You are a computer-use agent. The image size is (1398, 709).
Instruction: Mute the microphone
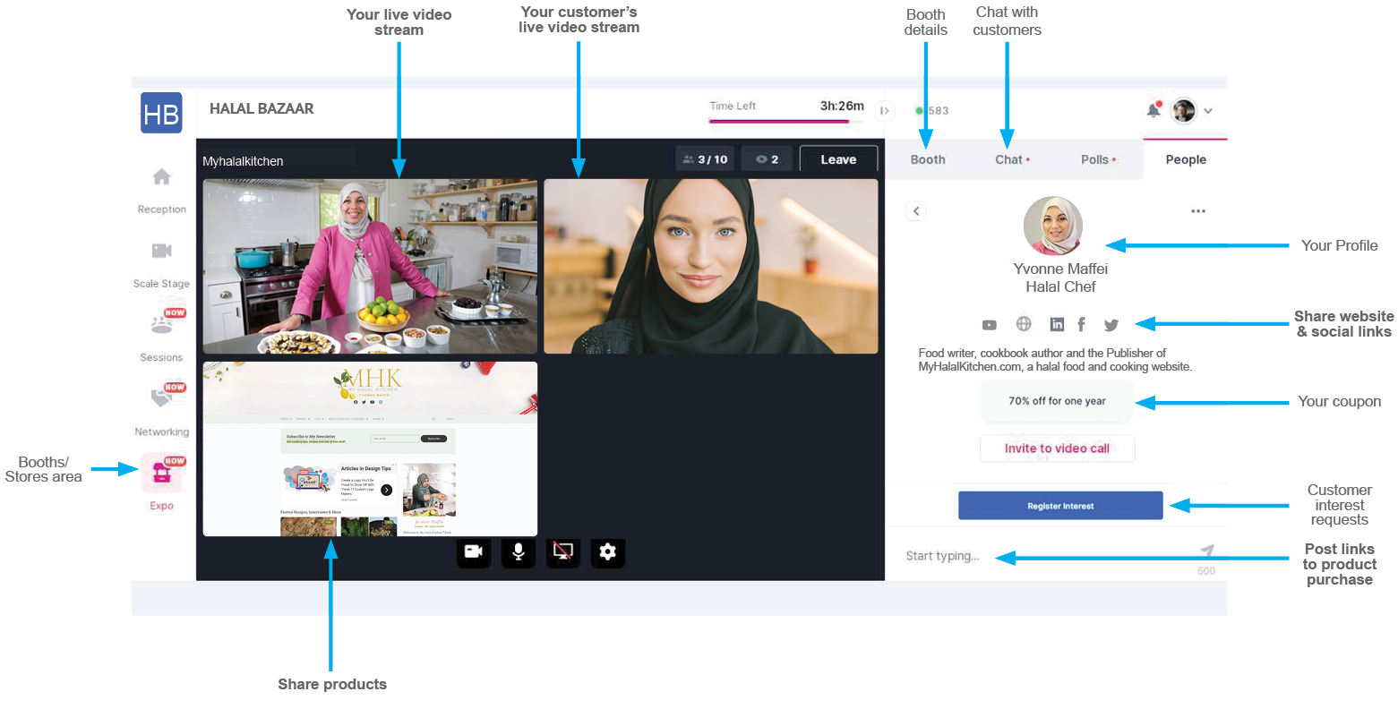[518, 551]
